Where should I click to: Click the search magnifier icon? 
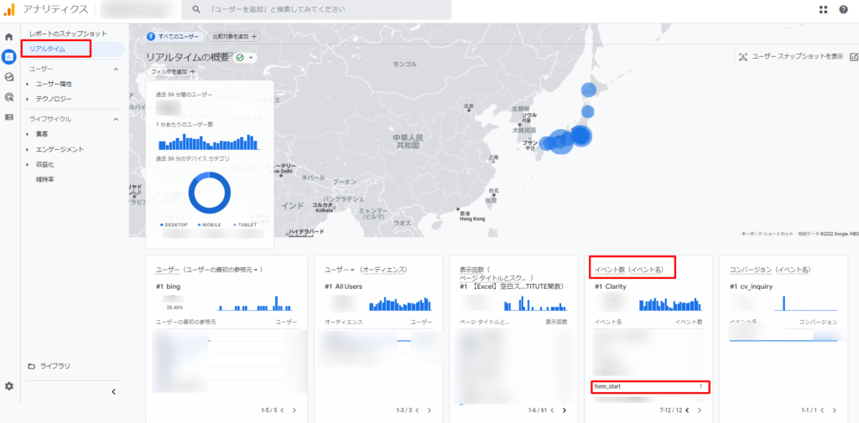pyautogui.click(x=195, y=10)
